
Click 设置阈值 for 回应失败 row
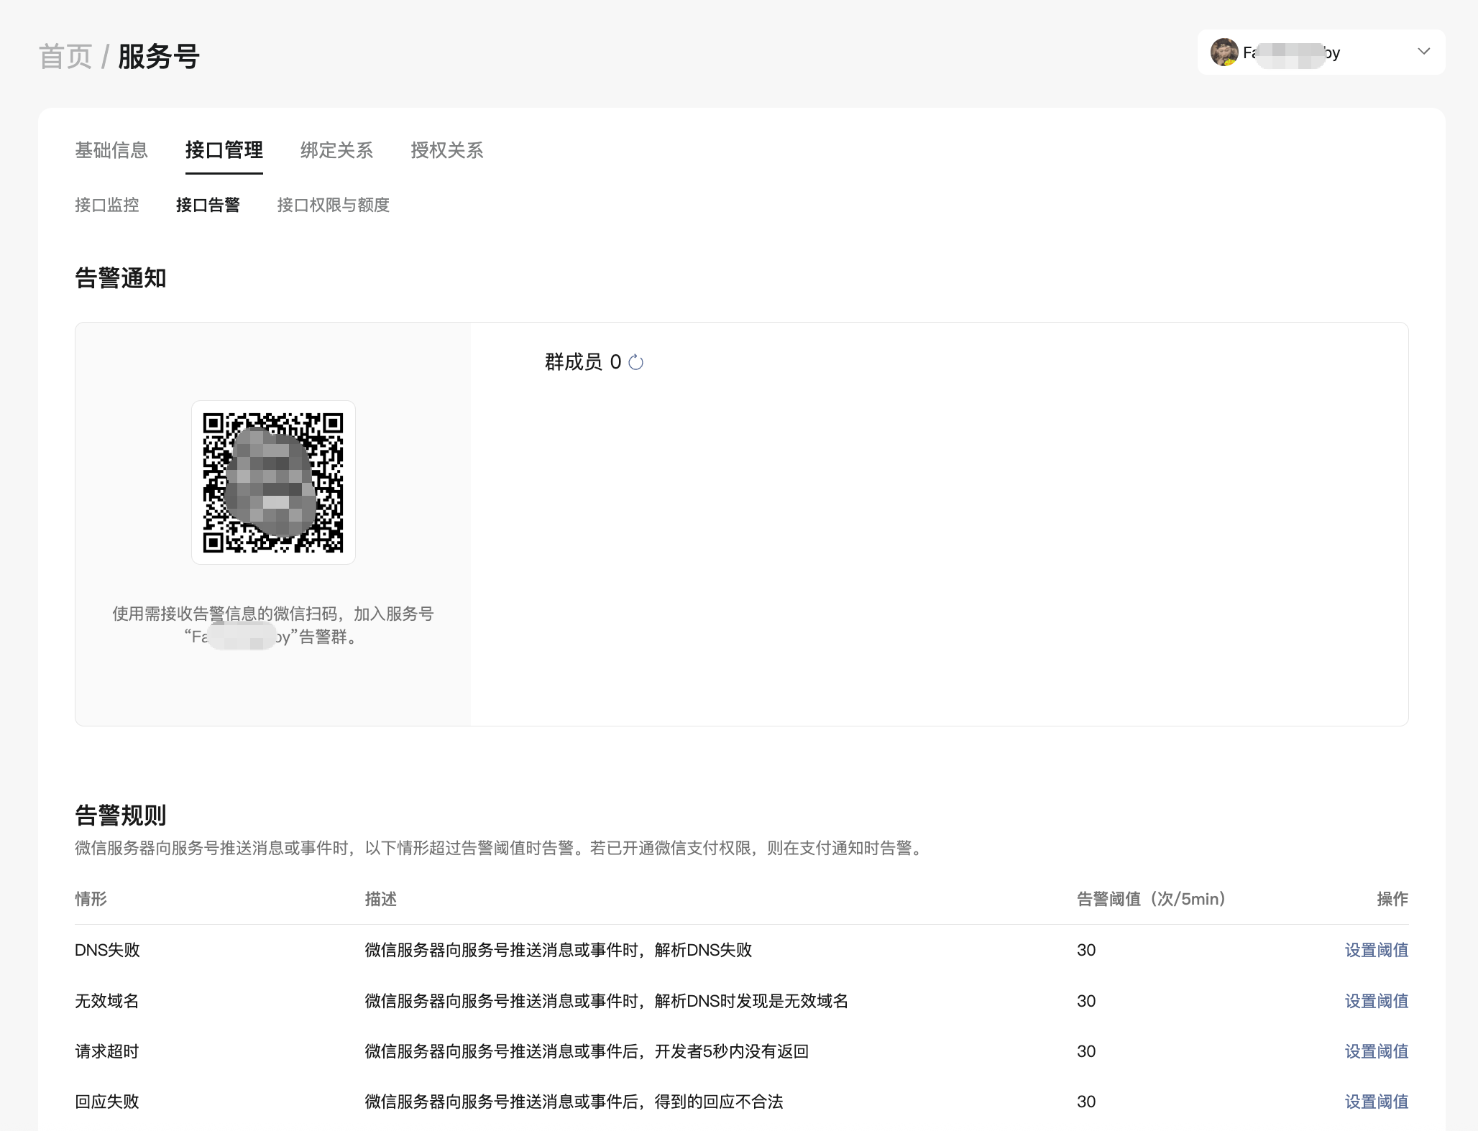[1376, 1102]
